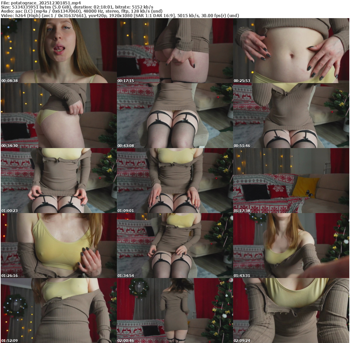The image size is (350, 343).
Task: Pick the frame labeled 00:34:30
Action: click(x=58, y=116)
